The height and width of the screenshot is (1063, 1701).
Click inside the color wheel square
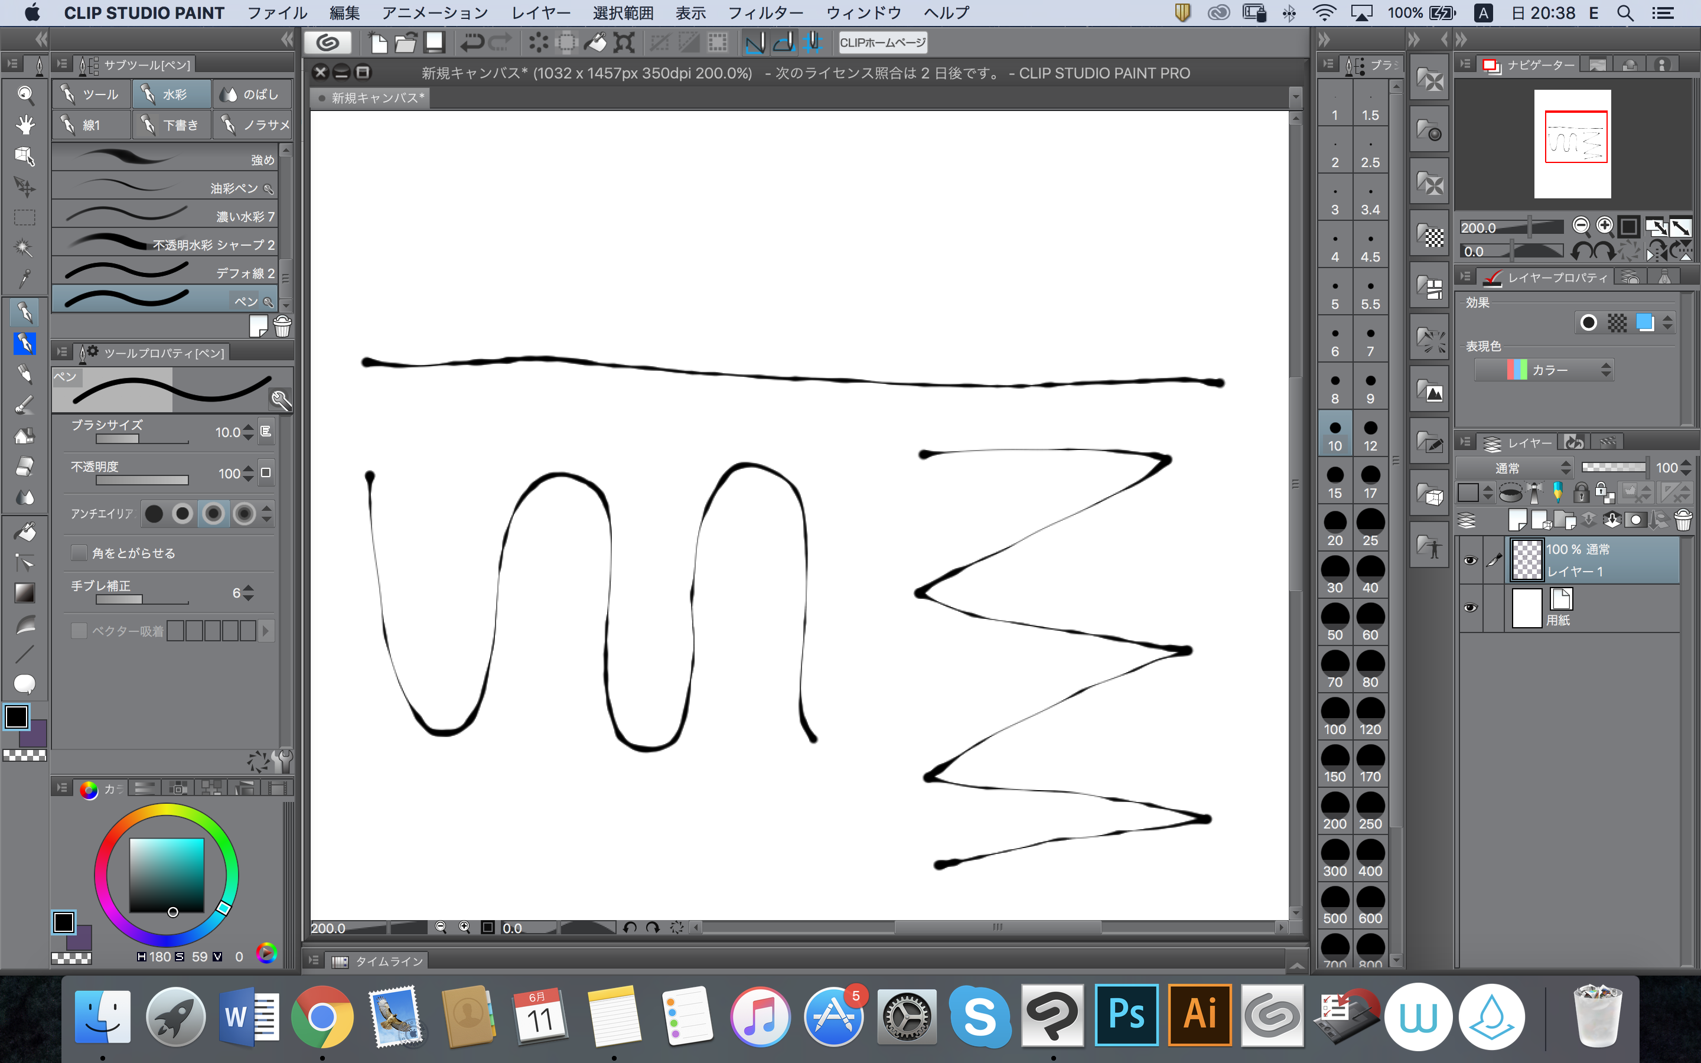pos(167,875)
